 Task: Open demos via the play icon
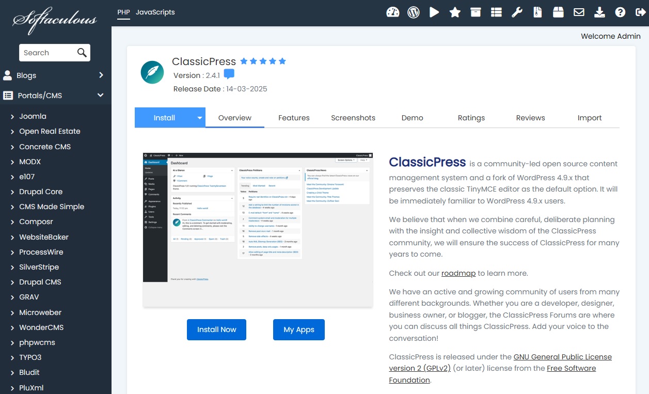tap(434, 12)
